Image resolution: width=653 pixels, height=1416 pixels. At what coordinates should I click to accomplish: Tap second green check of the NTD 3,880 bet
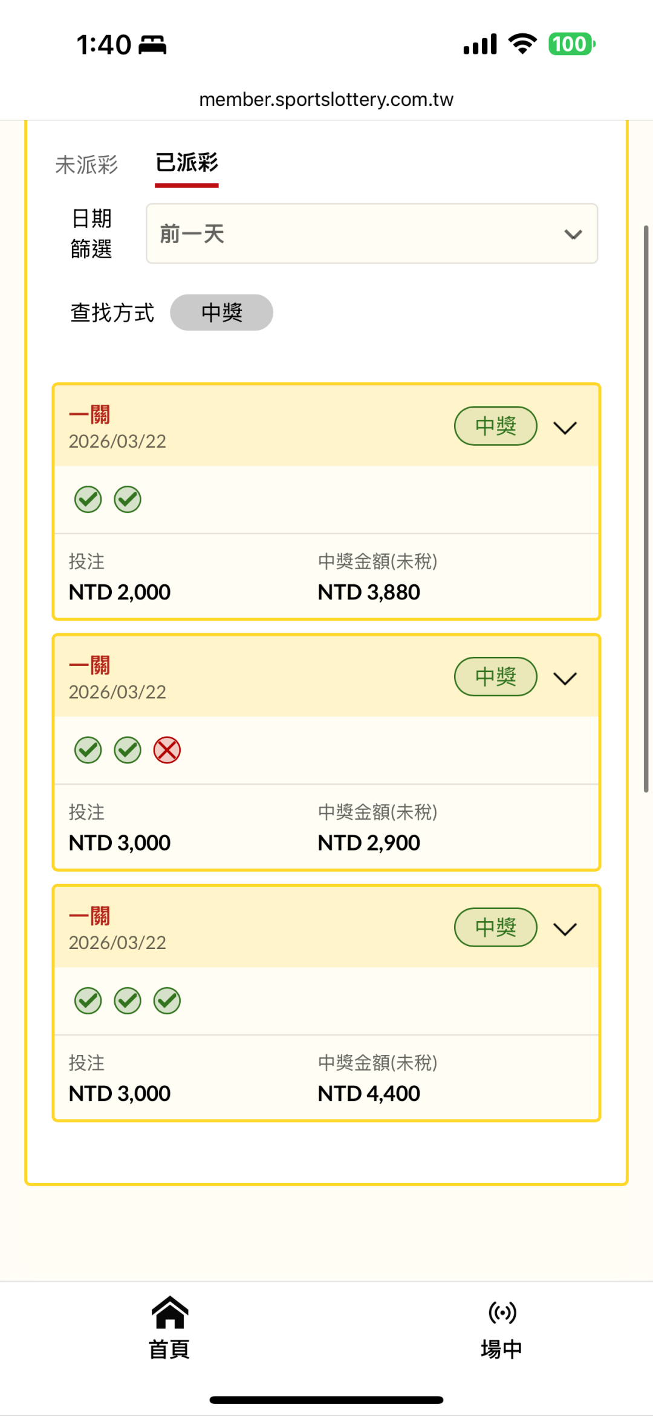(x=128, y=500)
